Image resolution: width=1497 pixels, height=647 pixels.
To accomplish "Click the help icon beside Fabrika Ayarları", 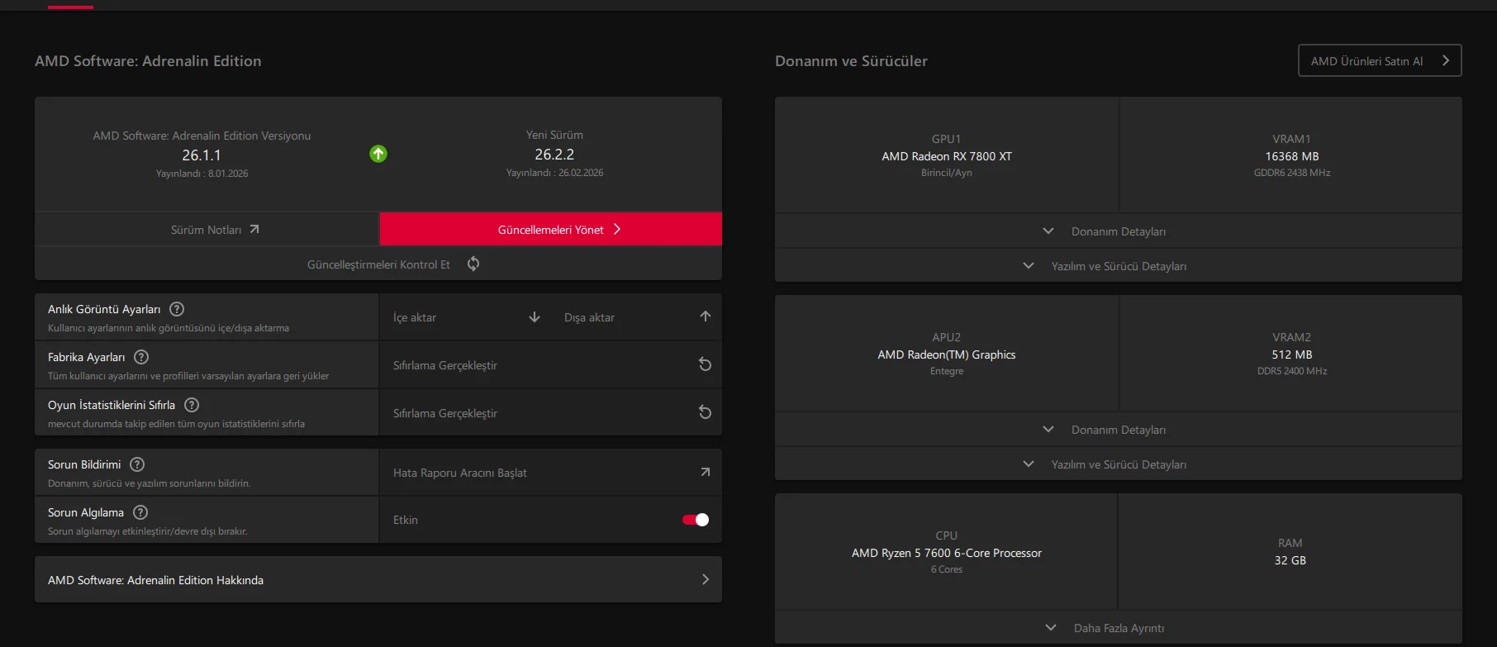I will [141, 357].
